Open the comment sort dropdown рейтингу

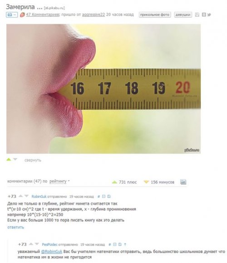(59, 181)
